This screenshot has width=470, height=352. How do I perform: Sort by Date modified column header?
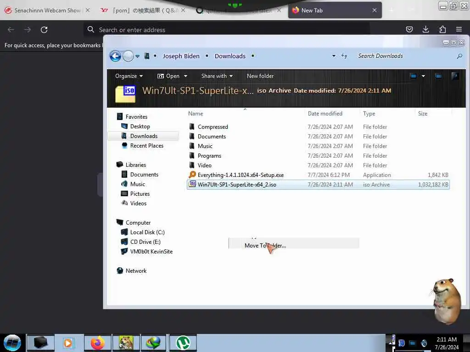click(x=325, y=114)
